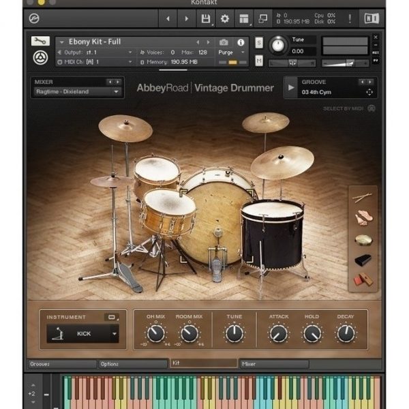Go to next preset with right arrow
Image resolution: width=409 pixels, height=409 pixels.
187,18
